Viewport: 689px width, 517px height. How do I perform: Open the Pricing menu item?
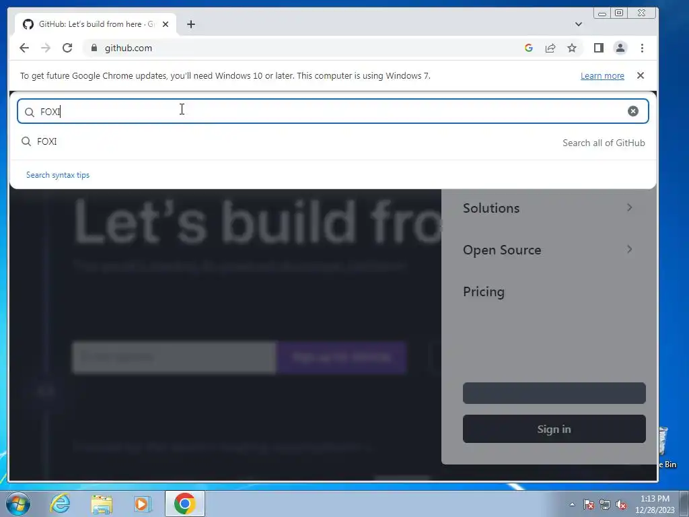(483, 291)
